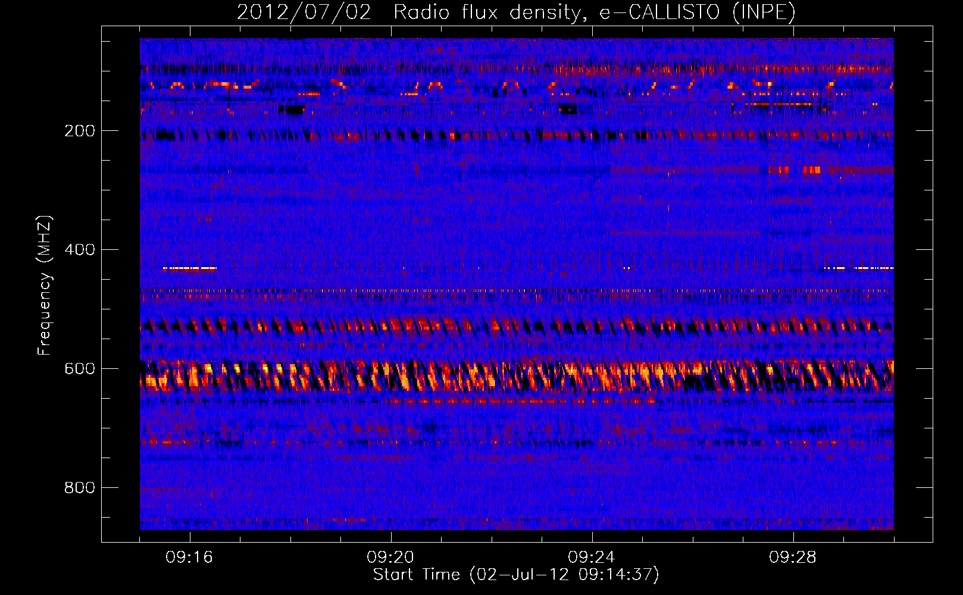Click the 'Start Time (02-Jul-12 09:14:37)' axis label
The image size is (963, 595).
(516, 575)
